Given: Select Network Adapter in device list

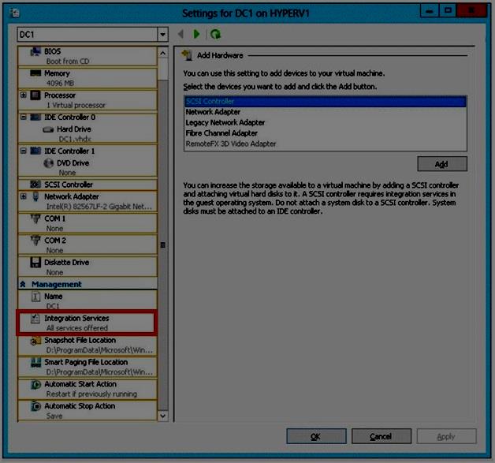Looking at the screenshot, I should pyautogui.click(x=325, y=112).
